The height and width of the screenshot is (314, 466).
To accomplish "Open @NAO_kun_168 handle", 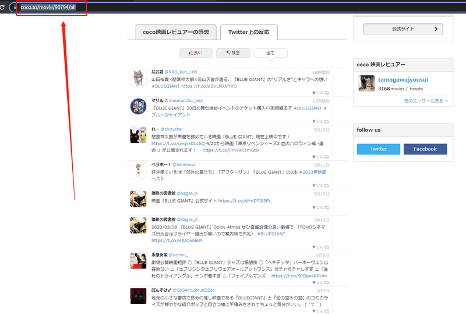I will (x=181, y=72).
